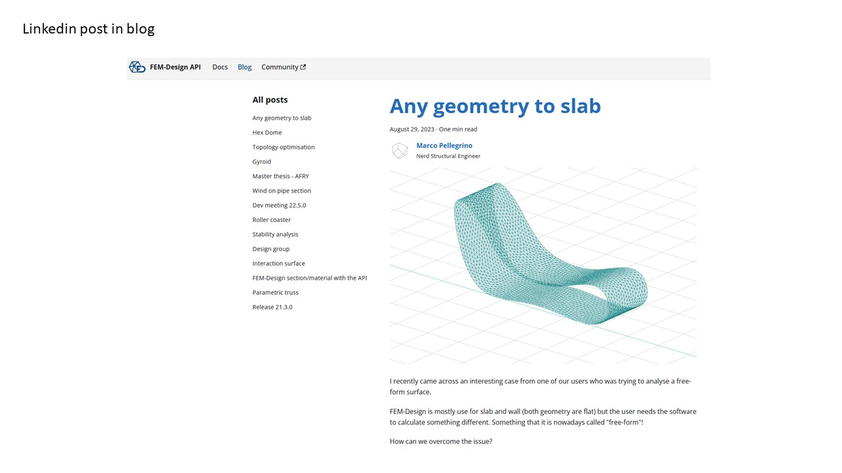The width and height of the screenshot is (842, 473).
Task: View the Dev meeting 22.5.0 post
Action: coord(279,205)
